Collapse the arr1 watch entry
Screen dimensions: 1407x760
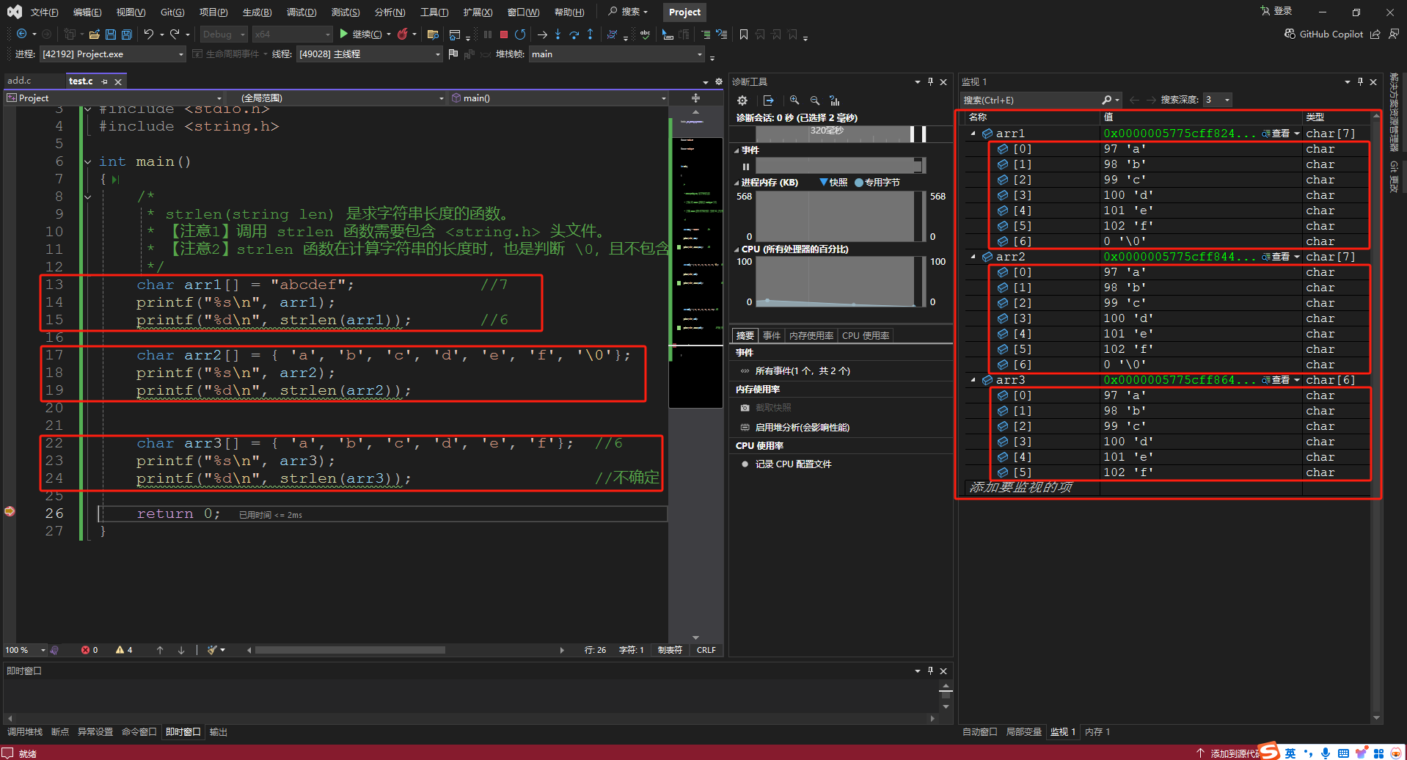pos(973,134)
